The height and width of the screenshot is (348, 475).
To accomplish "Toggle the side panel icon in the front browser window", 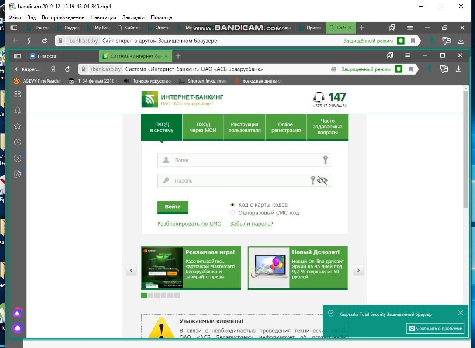I will [17, 56].
